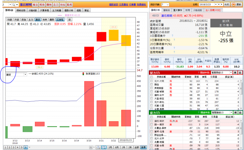
Task: Toggle the 主力 chart overlay button
Action: [30, 20]
